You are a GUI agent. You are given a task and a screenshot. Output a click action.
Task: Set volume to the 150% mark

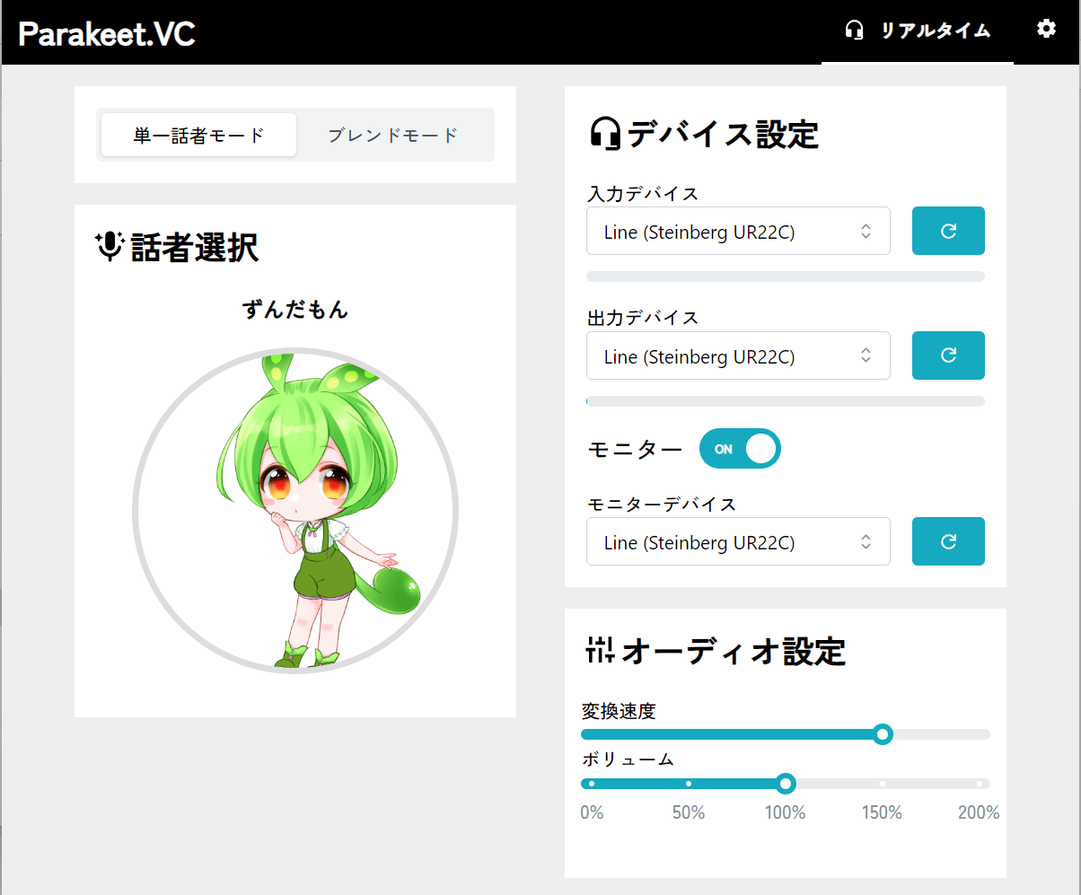[883, 784]
